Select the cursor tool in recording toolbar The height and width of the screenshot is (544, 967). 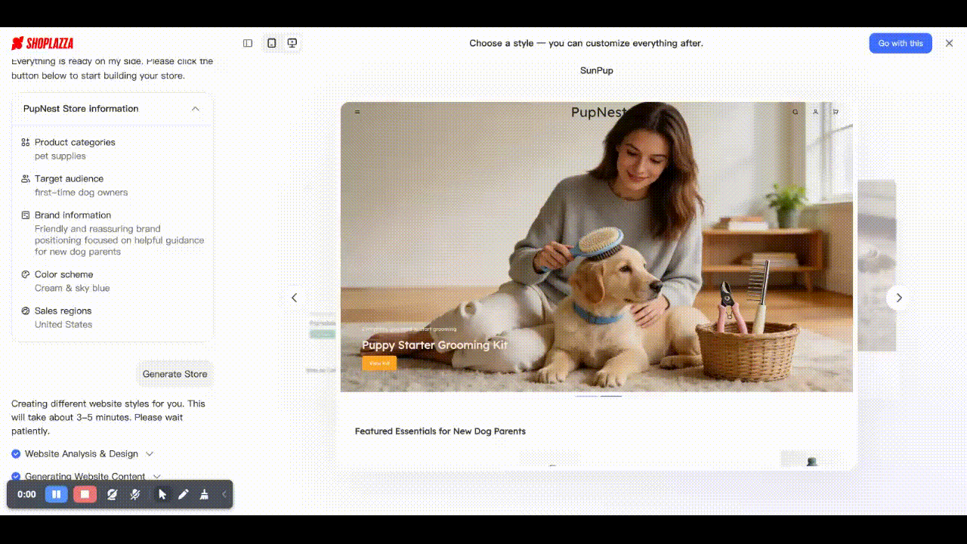pyautogui.click(x=162, y=494)
